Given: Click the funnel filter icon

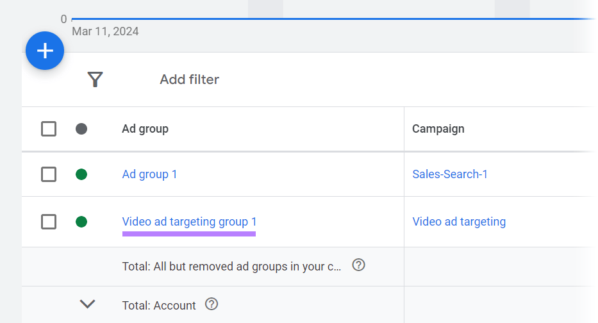Looking at the screenshot, I should 96,79.
